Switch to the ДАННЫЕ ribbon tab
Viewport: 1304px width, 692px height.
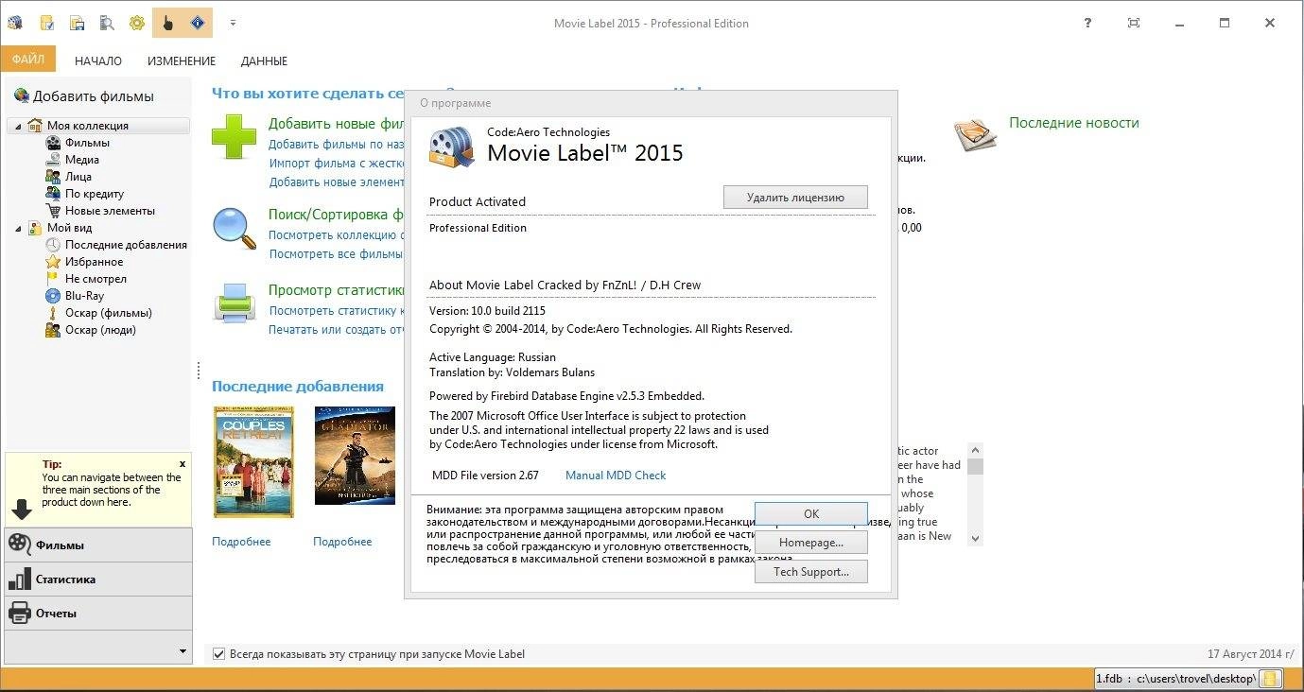point(264,61)
